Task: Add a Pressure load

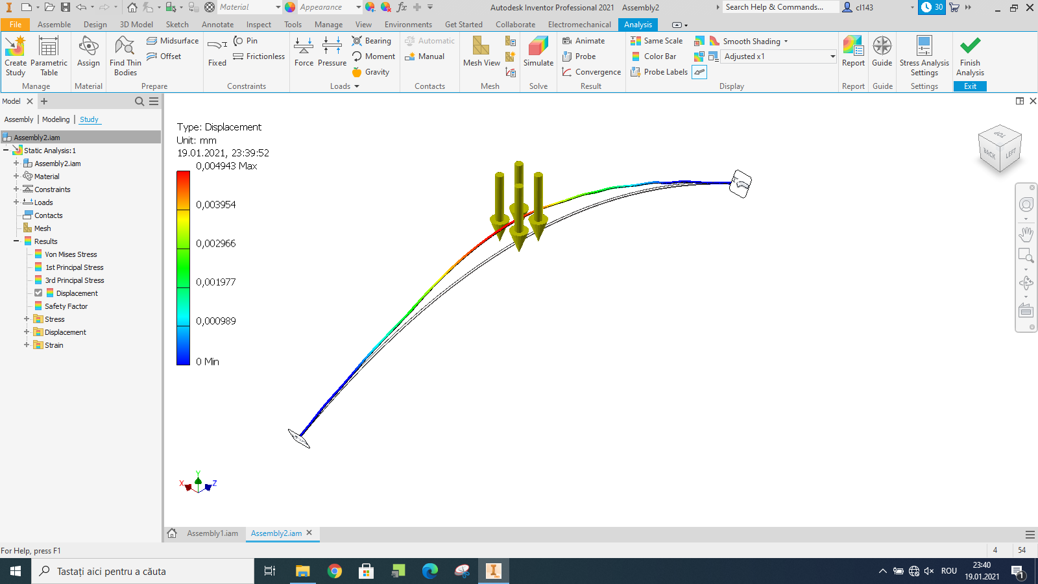Action: coord(332,52)
